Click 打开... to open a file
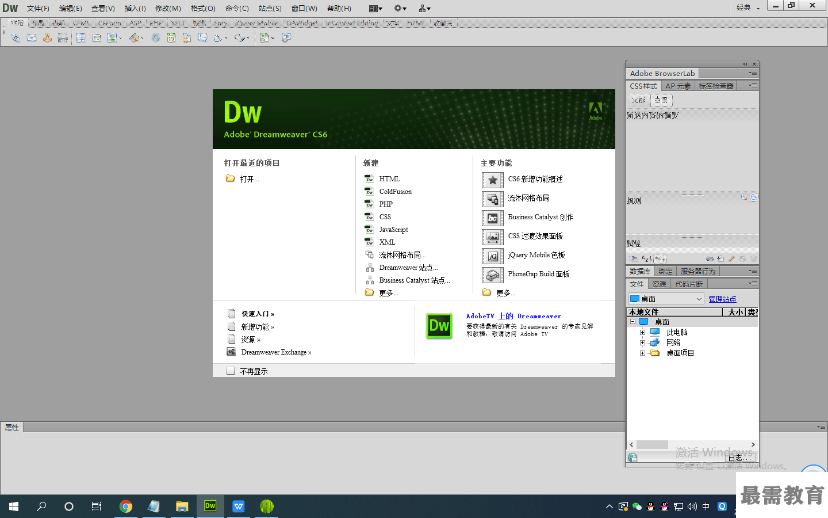Image resolution: width=828 pixels, height=518 pixels. (x=250, y=179)
